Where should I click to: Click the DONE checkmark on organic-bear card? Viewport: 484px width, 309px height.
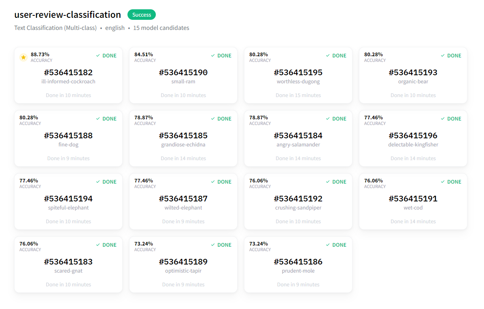443,56
